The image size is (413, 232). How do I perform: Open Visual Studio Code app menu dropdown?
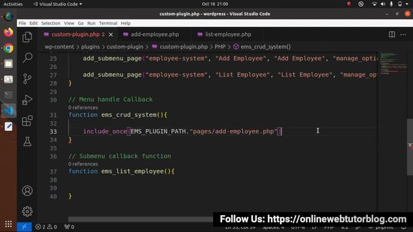tap(57, 4)
